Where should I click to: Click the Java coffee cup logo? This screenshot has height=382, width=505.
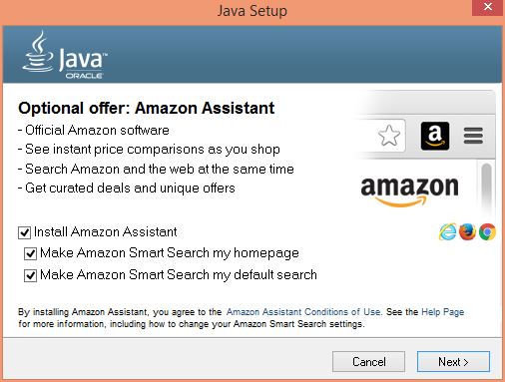(38, 51)
